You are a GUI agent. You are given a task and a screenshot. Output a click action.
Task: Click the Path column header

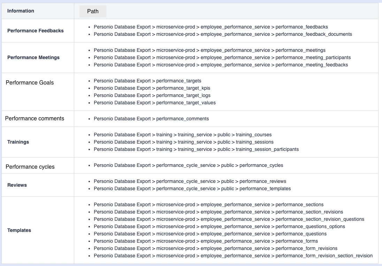[x=93, y=11]
